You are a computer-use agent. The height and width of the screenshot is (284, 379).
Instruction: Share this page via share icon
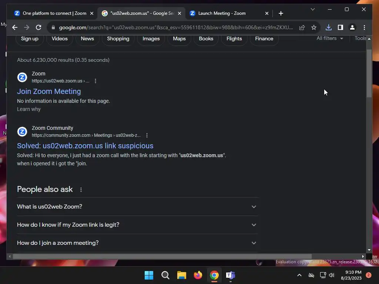pyautogui.click(x=302, y=27)
